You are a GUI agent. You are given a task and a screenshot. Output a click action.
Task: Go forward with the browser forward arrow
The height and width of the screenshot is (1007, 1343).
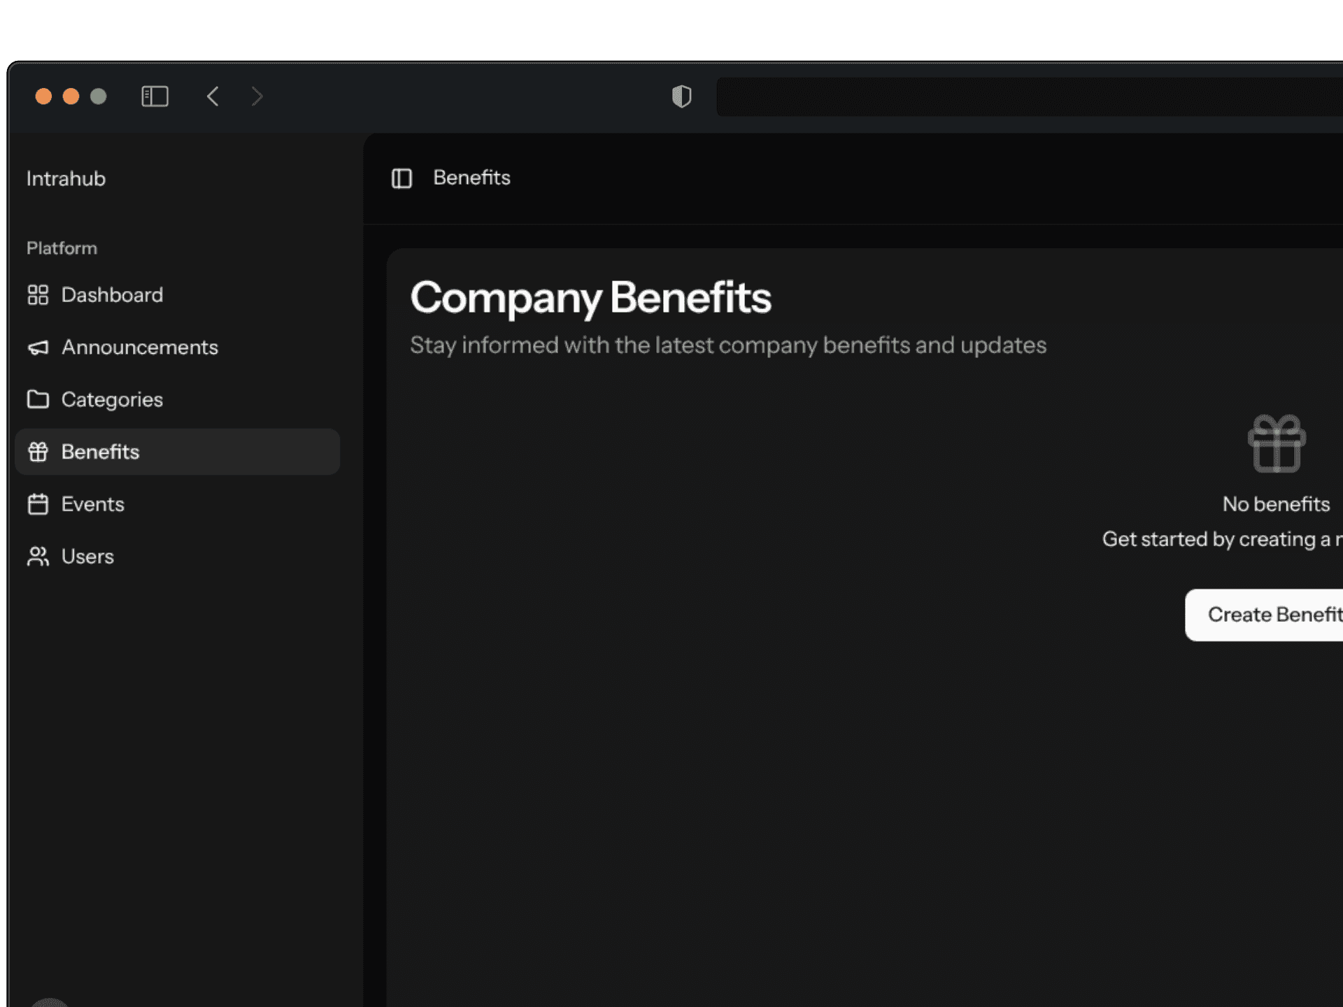tap(257, 97)
